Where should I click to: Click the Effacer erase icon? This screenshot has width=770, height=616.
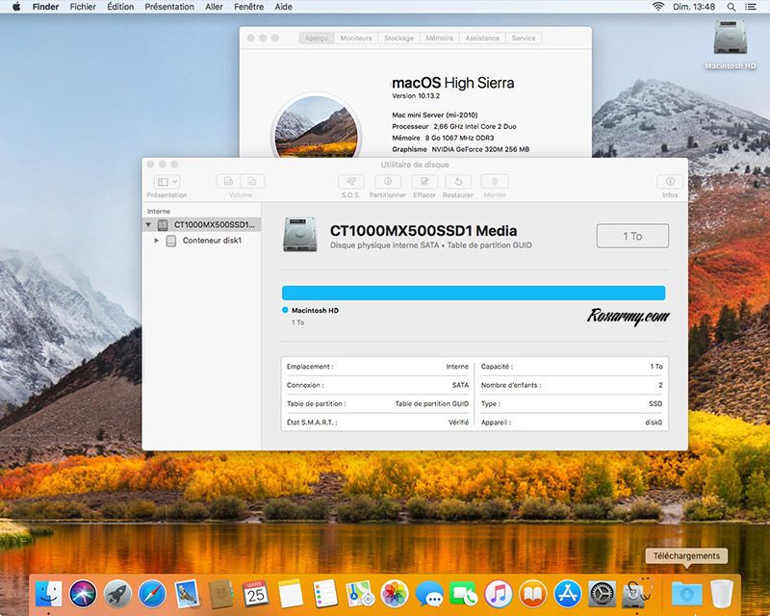coord(424,182)
